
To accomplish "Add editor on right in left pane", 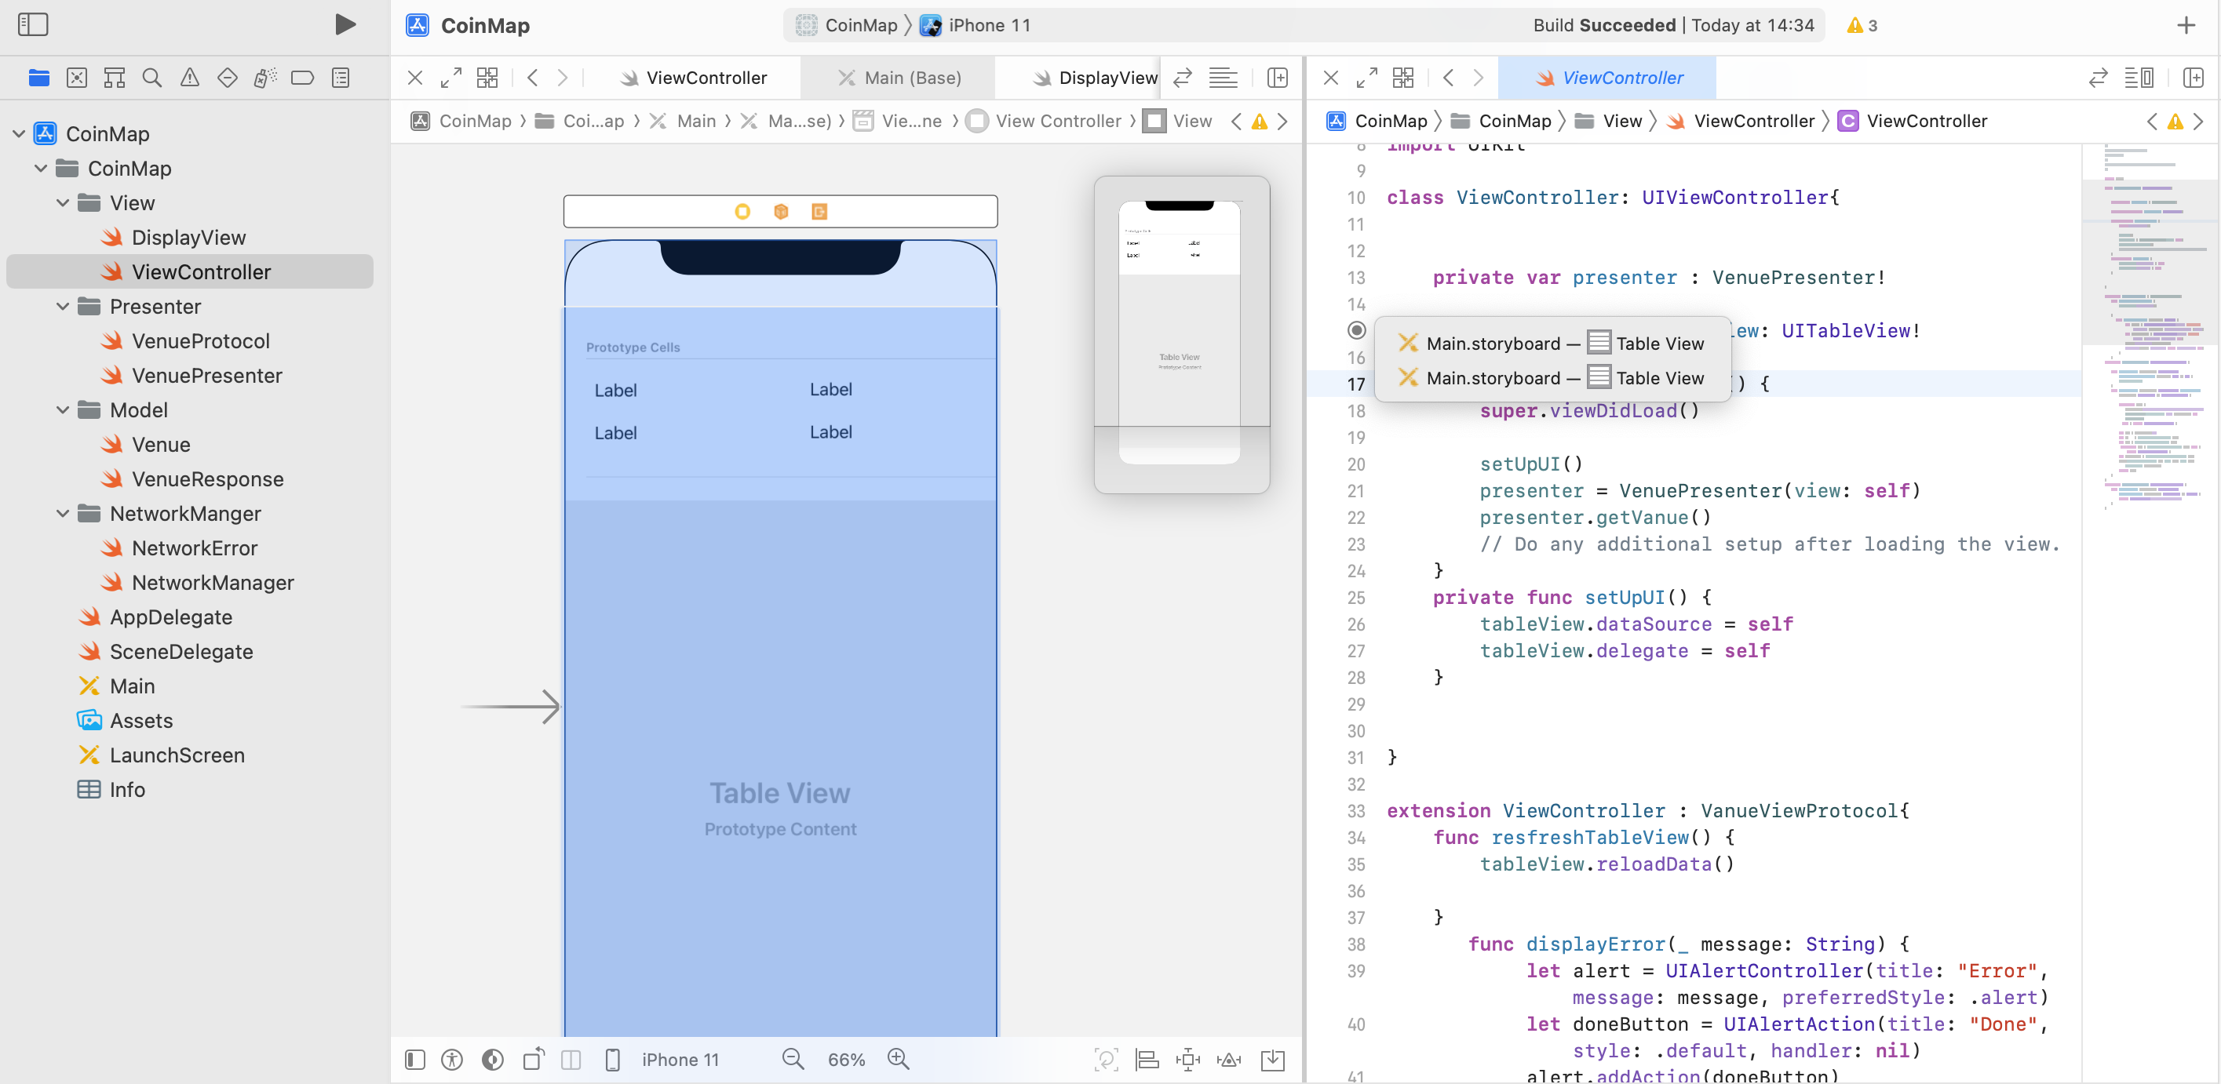I will pyautogui.click(x=1278, y=78).
